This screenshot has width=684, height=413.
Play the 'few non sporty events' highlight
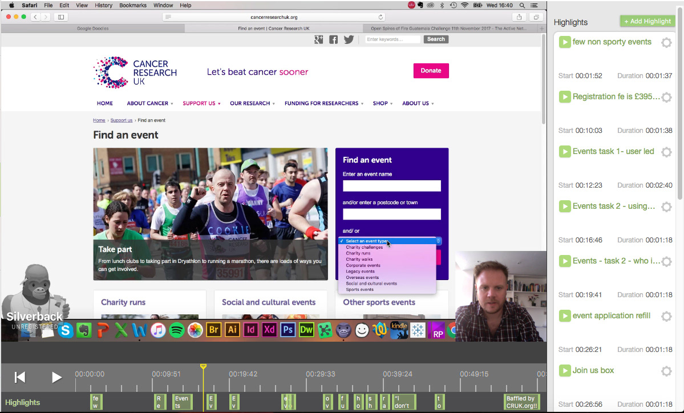coord(564,42)
